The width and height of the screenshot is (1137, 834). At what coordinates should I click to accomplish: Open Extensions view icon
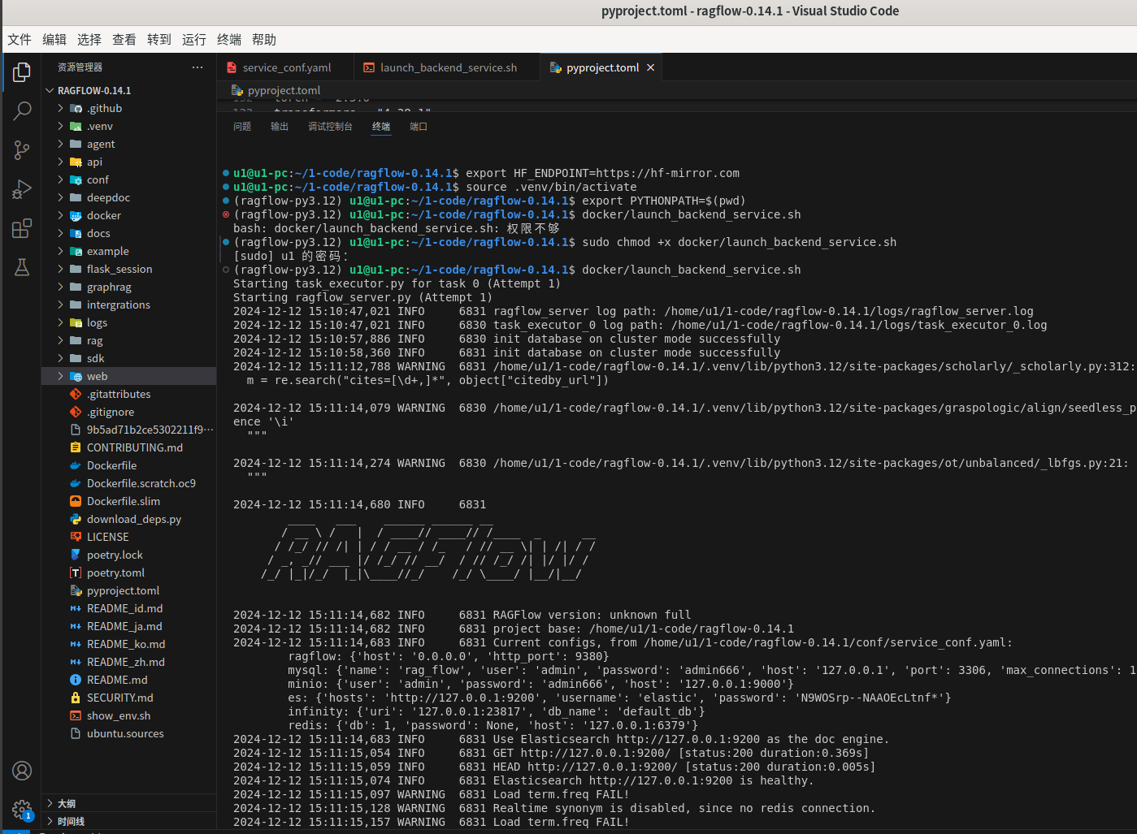tap(22, 228)
